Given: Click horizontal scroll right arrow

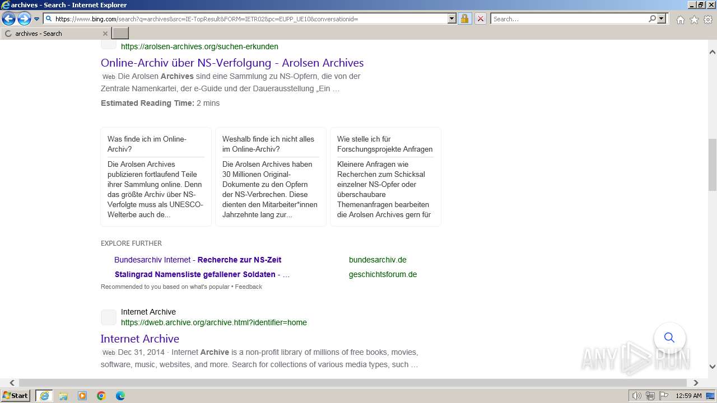Looking at the screenshot, I should coord(696,383).
